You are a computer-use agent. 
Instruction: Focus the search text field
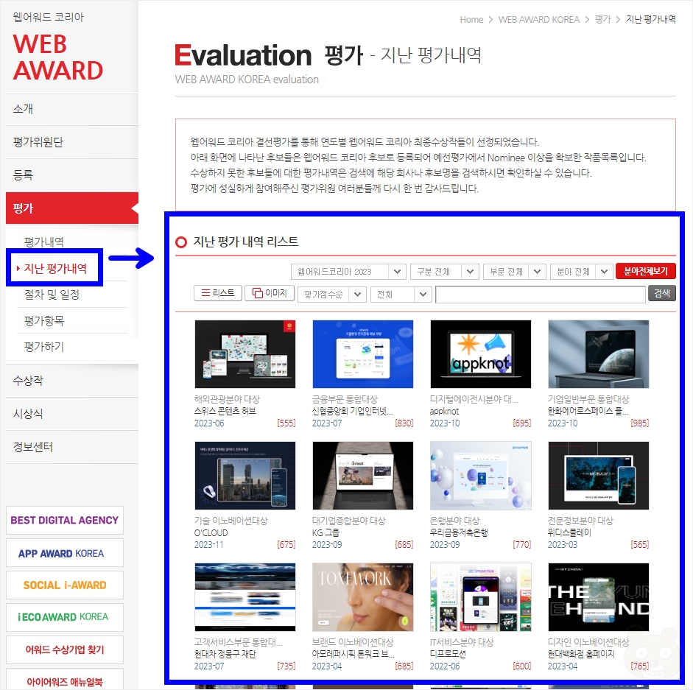click(x=540, y=295)
